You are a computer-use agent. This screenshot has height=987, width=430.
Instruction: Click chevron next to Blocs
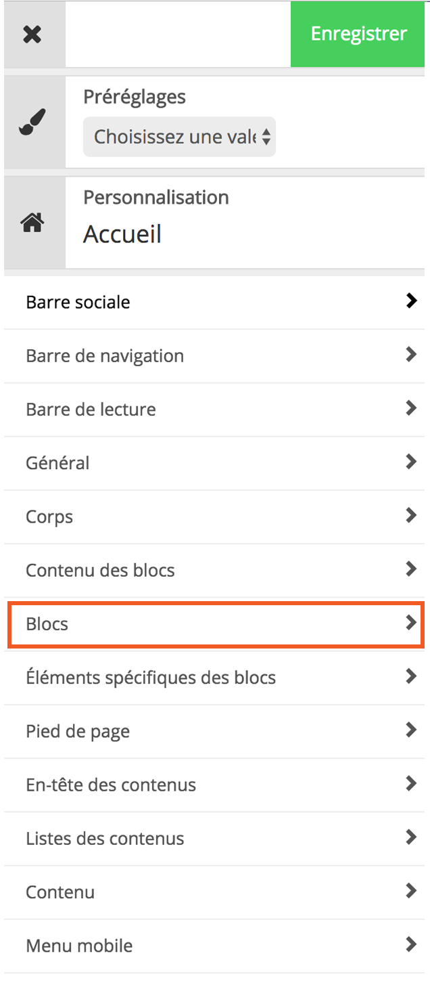tap(410, 623)
